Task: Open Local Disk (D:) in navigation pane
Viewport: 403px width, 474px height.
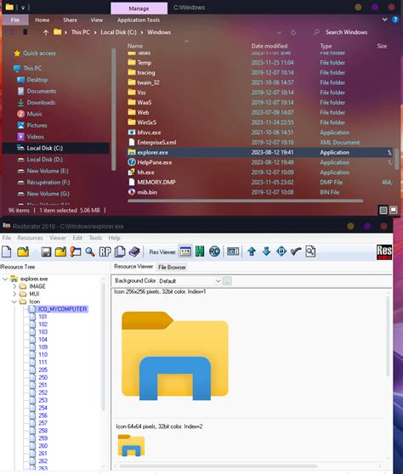Action: click(x=45, y=160)
